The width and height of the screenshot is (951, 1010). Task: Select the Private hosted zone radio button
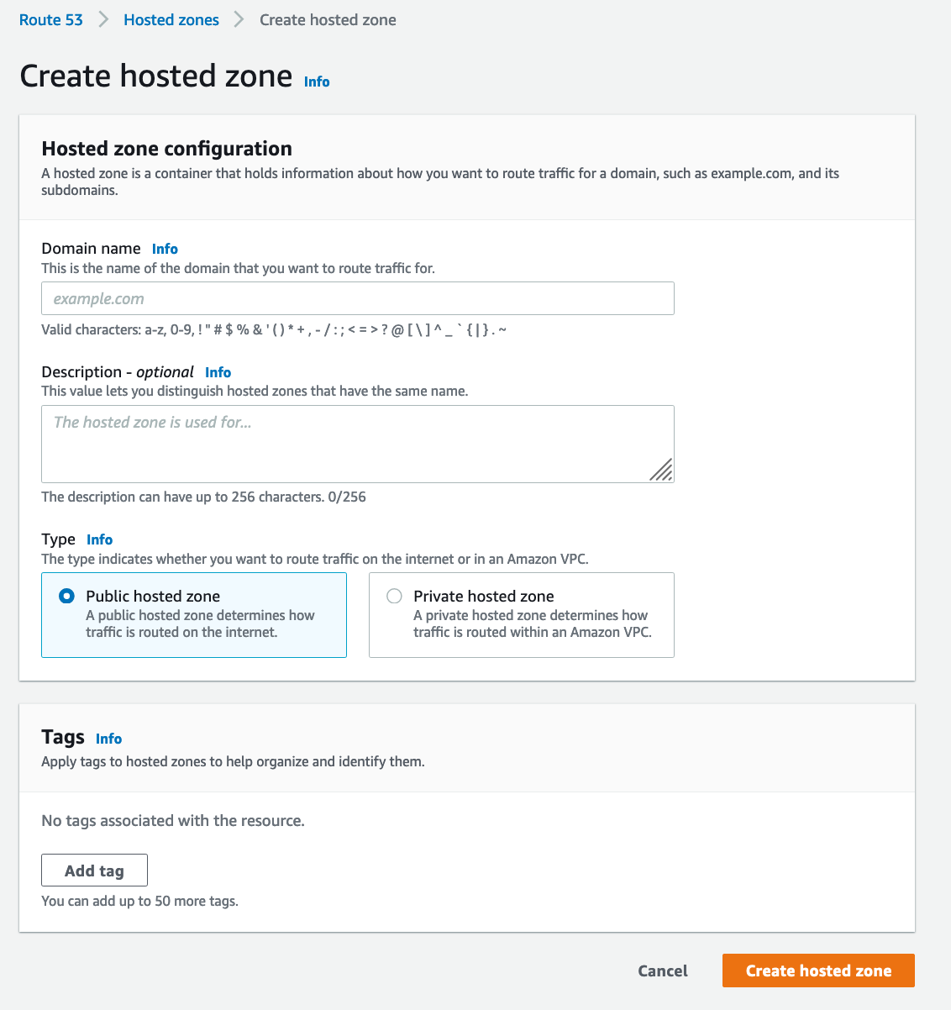coord(394,596)
